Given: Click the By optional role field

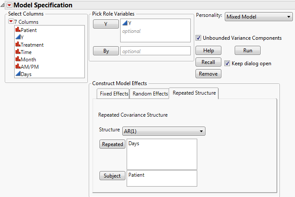Looking at the screenshot, I should [x=155, y=51].
